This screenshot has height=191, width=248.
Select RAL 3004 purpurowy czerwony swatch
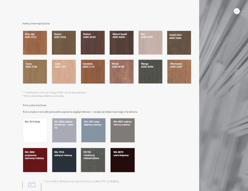coord(35,160)
